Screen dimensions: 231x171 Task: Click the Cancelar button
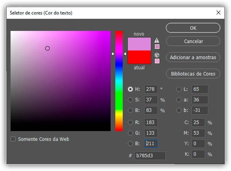click(x=193, y=41)
